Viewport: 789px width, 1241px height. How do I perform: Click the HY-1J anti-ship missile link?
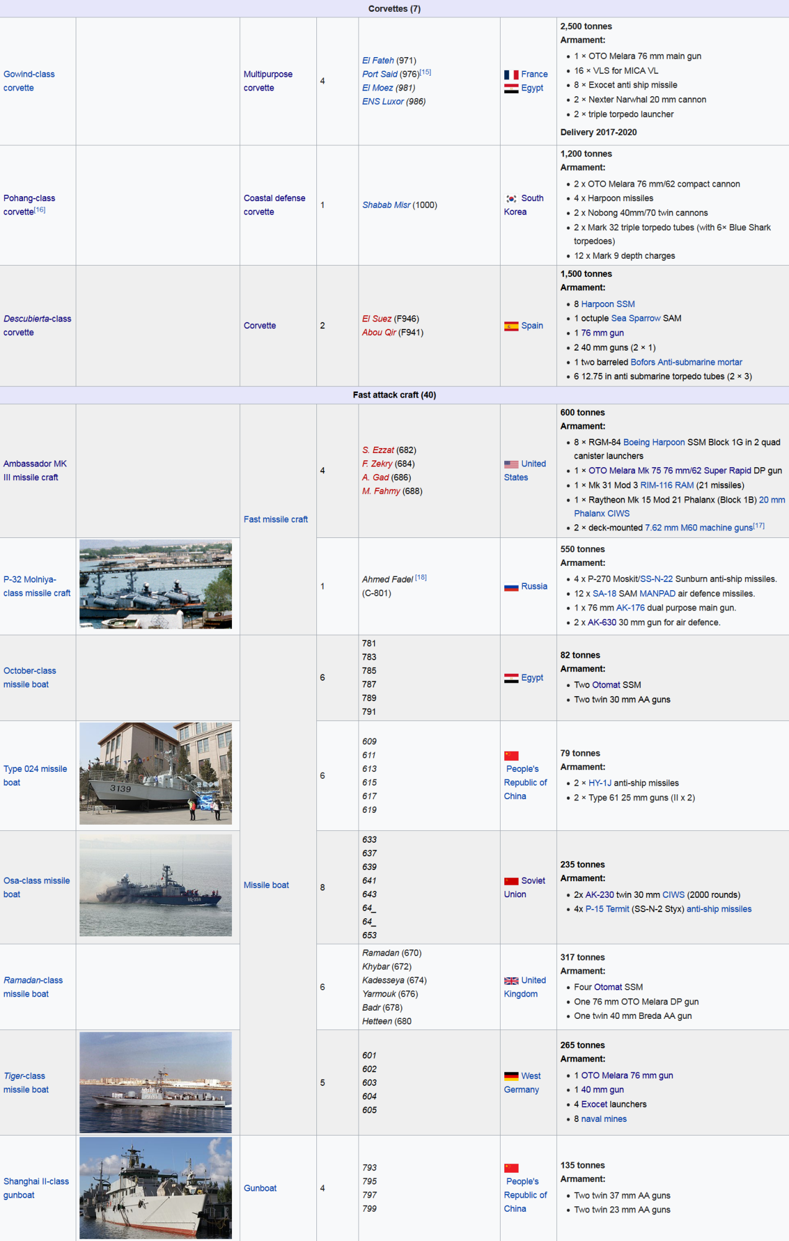[x=600, y=783]
